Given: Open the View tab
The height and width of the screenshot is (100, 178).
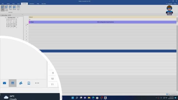Looking at the screenshot, I should point(13,4).
